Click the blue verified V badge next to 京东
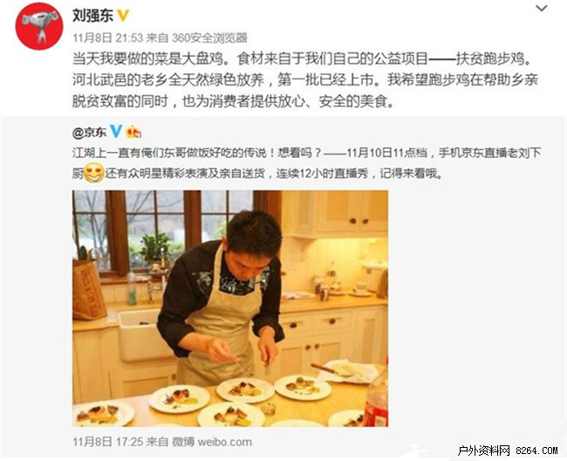The image size is (567, 461). pos(116,131)
